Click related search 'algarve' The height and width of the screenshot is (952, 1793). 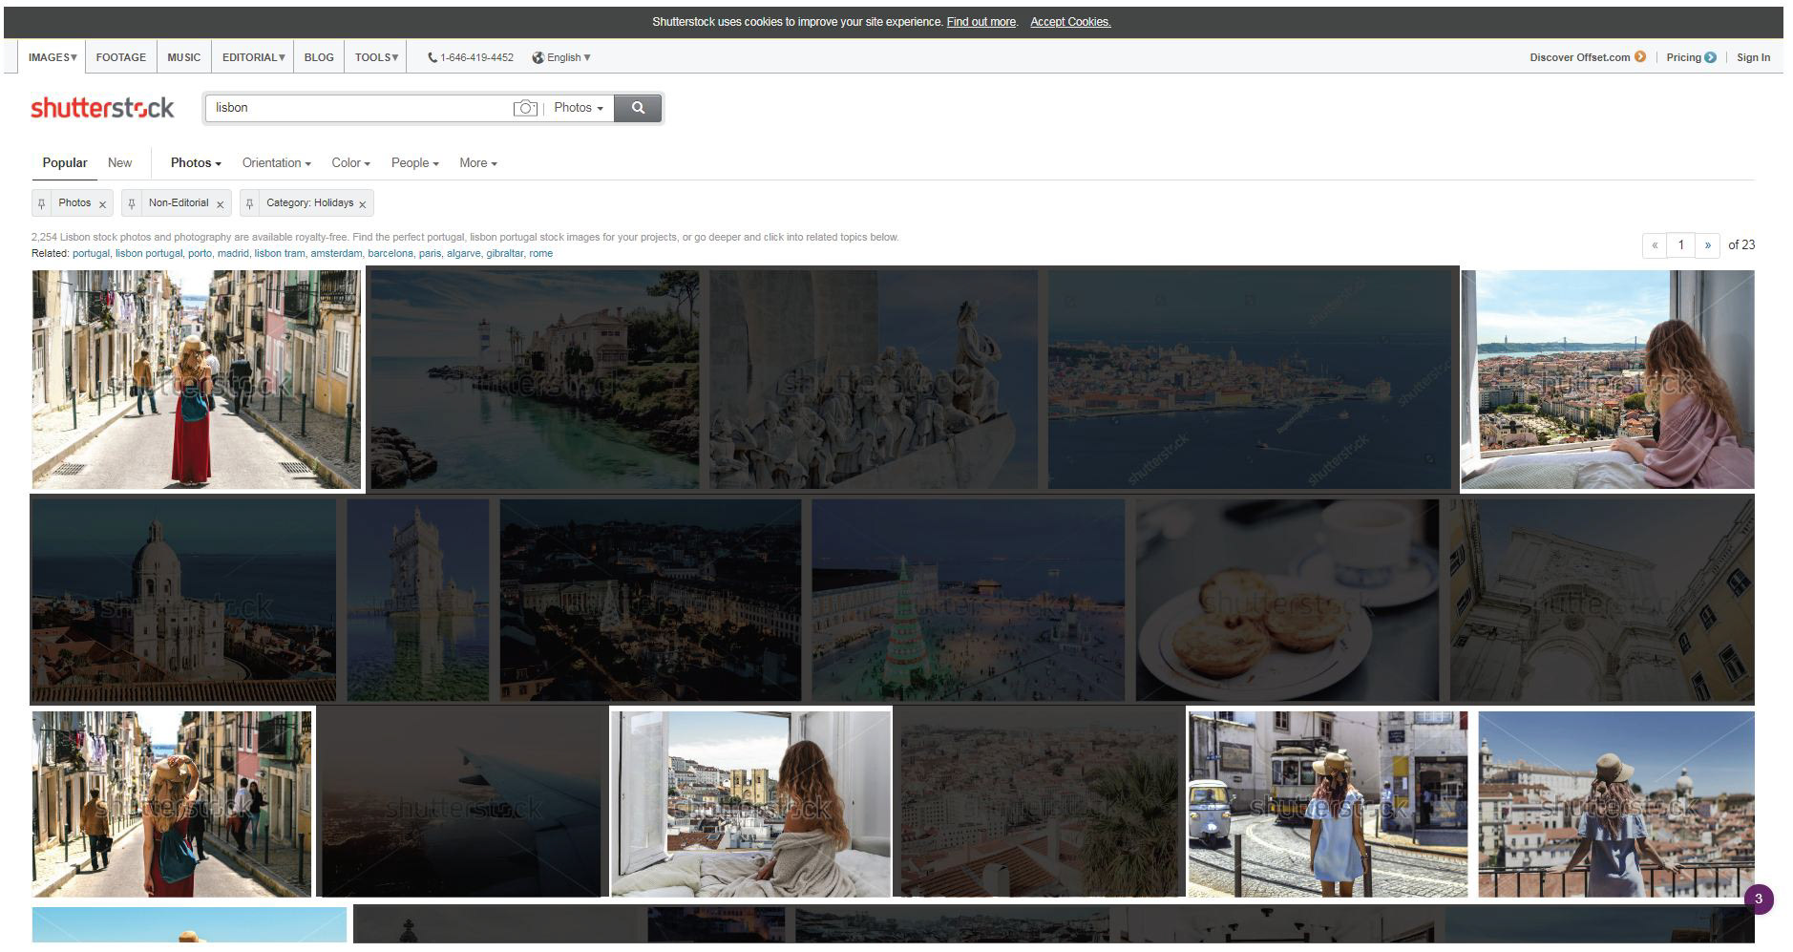(x=463, y=253)
